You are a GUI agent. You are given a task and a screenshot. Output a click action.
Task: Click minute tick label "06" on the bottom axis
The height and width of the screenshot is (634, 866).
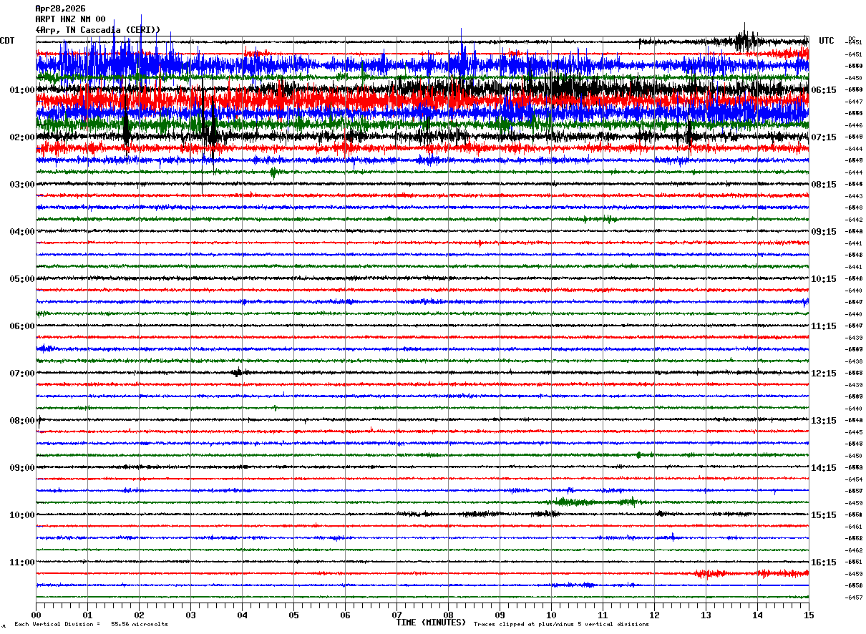tap(345, 615)
